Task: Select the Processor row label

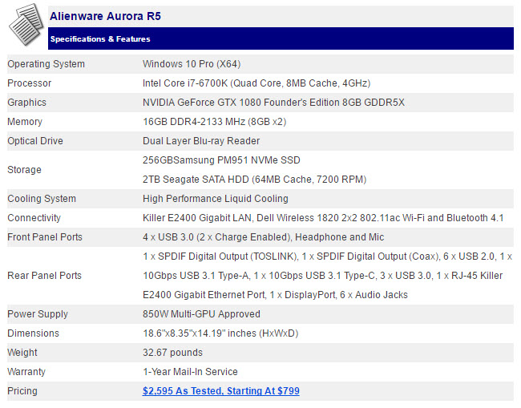Action: click(x=29, y=83)
